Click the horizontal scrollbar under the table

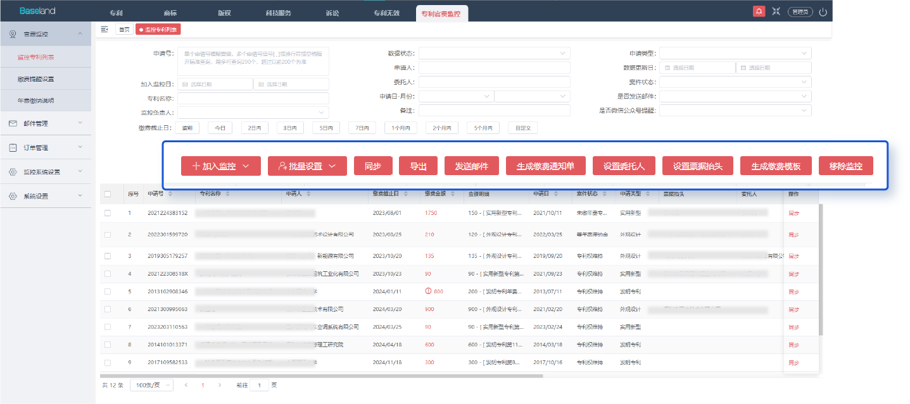click(x=322, y=376)
